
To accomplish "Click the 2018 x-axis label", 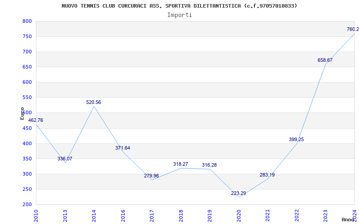I will click(x=181, y=215).
